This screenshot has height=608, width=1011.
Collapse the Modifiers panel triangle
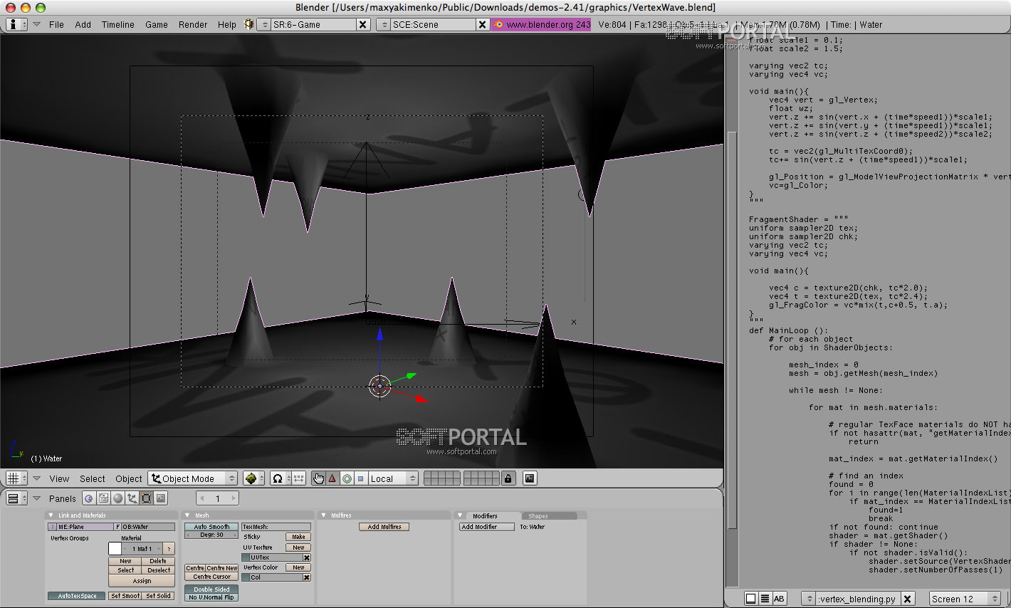click(460, 515)
